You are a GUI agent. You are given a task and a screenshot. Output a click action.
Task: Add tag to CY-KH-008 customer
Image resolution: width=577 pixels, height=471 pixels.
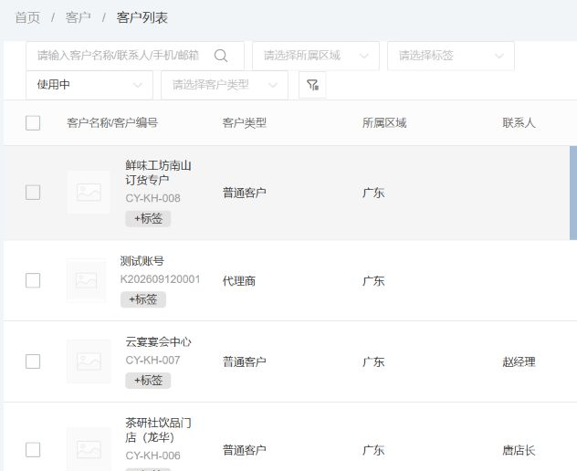coord(148,218)
